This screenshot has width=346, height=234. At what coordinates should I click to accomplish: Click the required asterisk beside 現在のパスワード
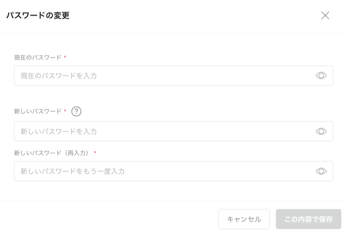(65, 58)
